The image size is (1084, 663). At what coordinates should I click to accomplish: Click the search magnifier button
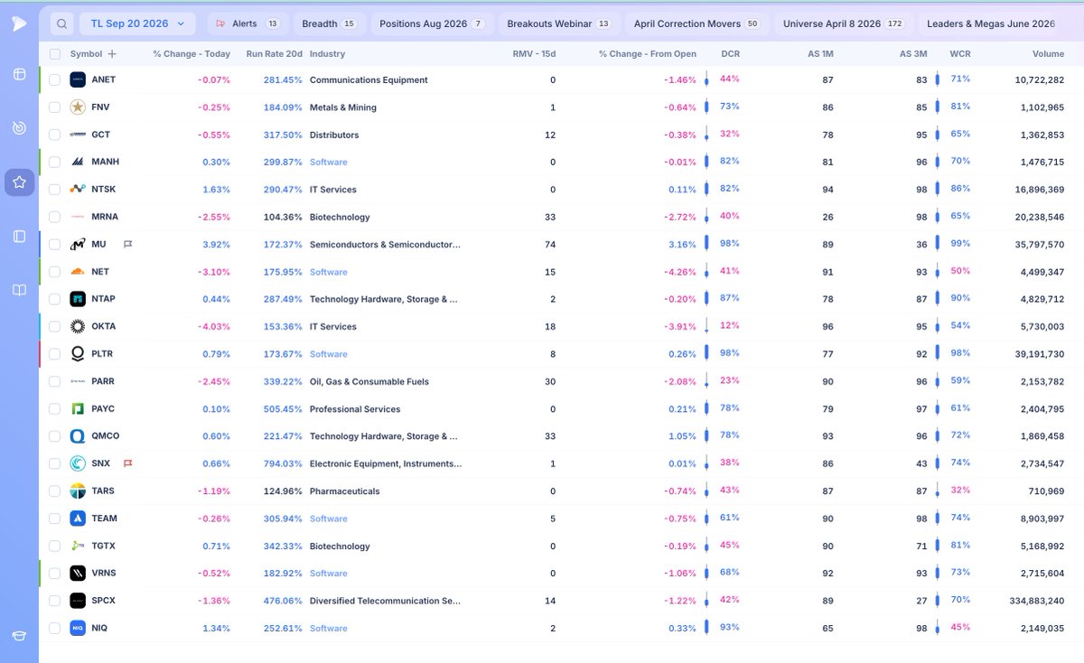tap(61, 23)
